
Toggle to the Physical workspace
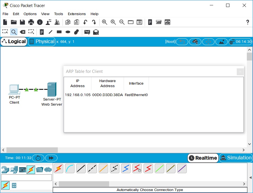(42, 42)
